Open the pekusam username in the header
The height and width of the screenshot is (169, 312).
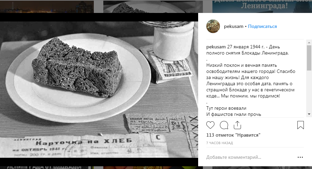233,26
